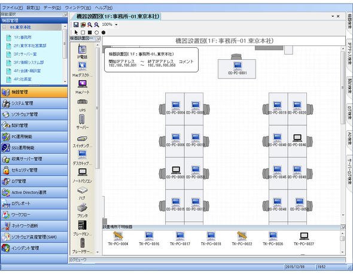Screen dimensions: 353x274
Task: Select the 1F:事務所 tree item
Action: tap(23, 37)
